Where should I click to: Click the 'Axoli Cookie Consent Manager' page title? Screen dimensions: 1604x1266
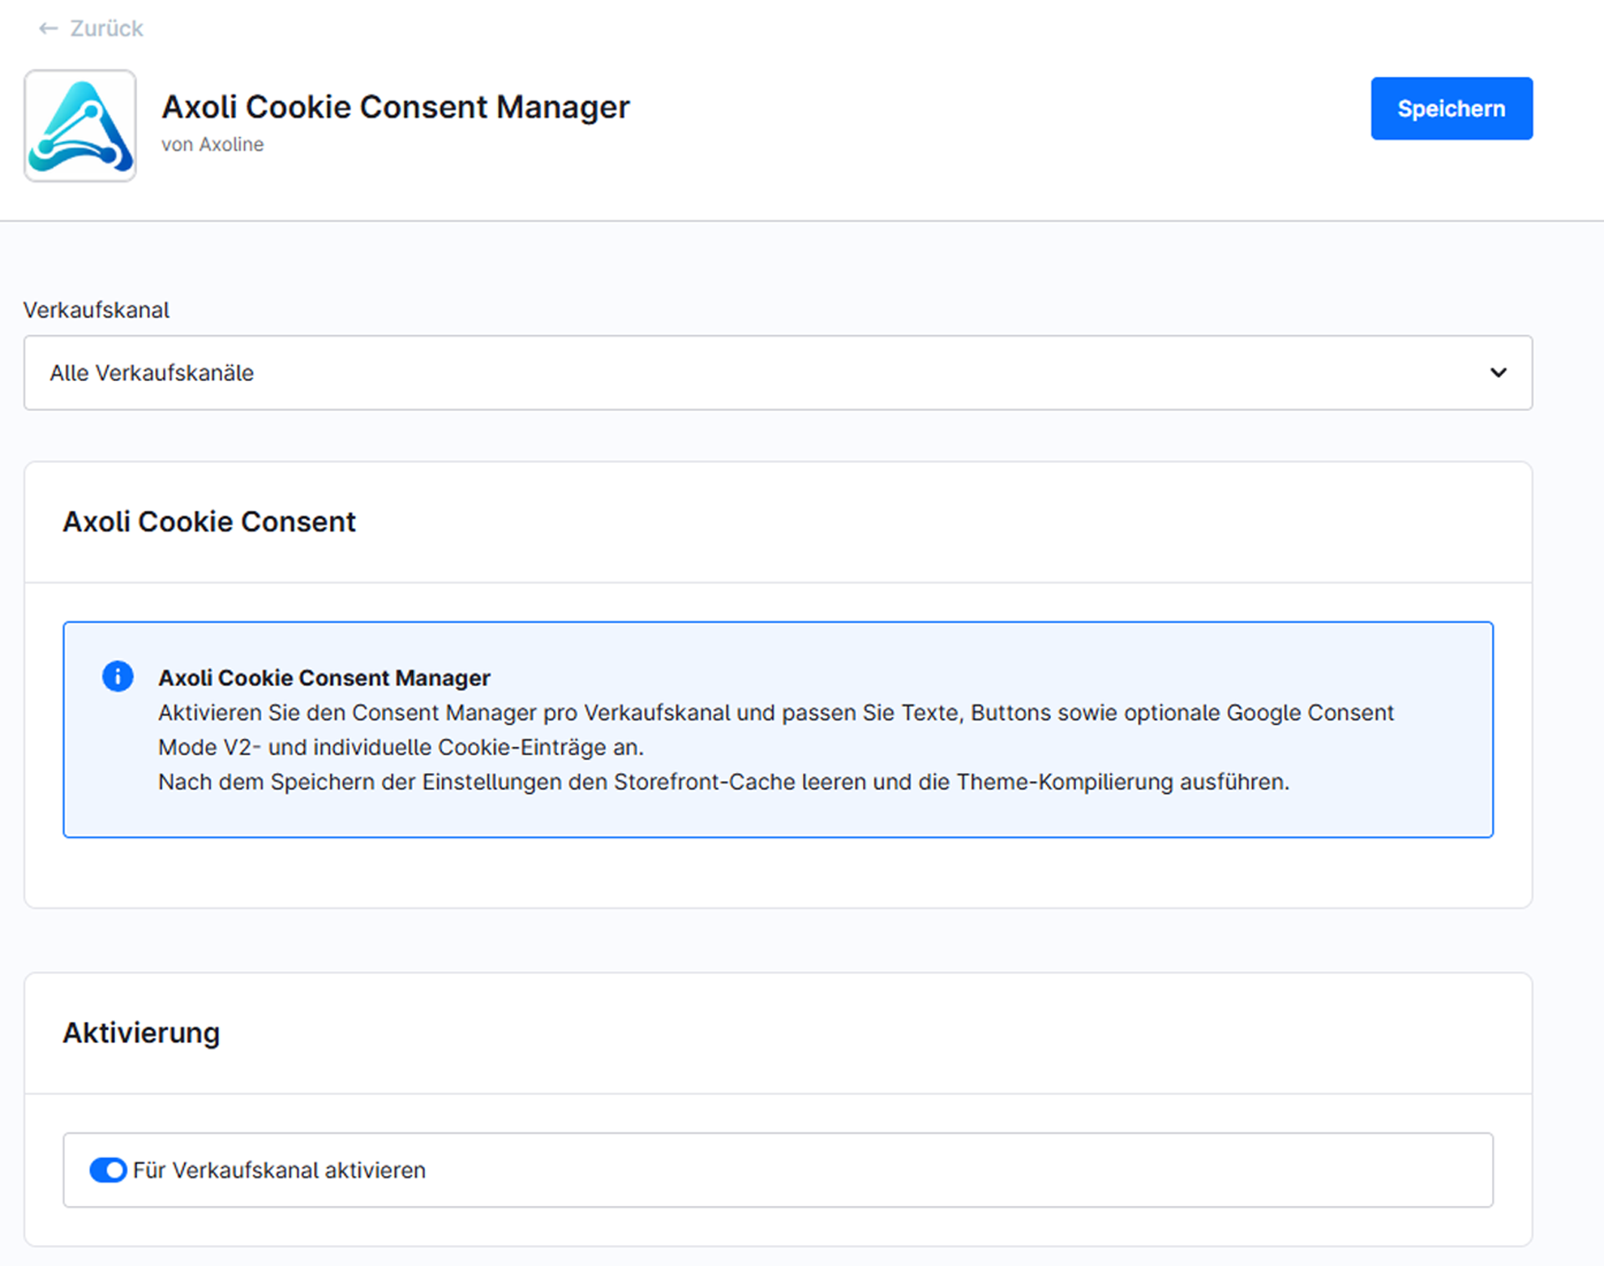click(395, 107)
